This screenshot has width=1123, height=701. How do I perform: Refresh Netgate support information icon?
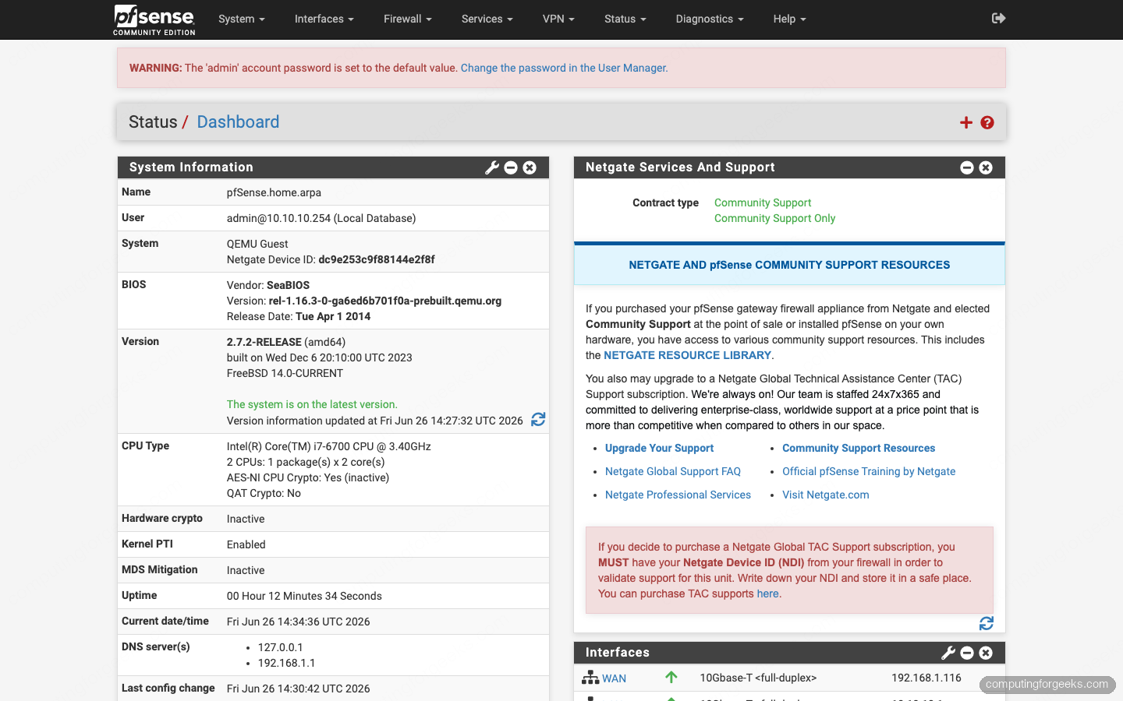pos(987,624)
